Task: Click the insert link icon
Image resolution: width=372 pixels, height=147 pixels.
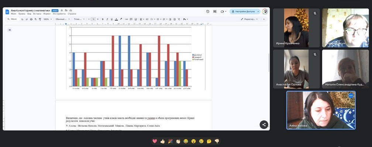Action: point(127,19)
